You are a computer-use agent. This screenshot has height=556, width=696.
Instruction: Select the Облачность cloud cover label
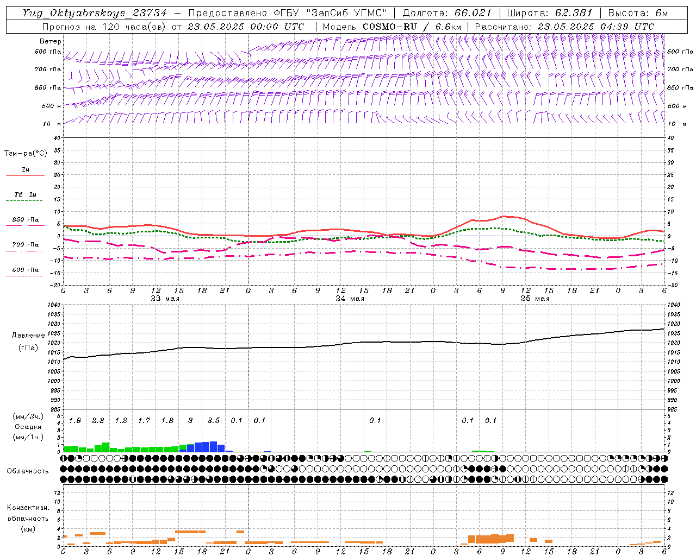(x=28, y=471)
